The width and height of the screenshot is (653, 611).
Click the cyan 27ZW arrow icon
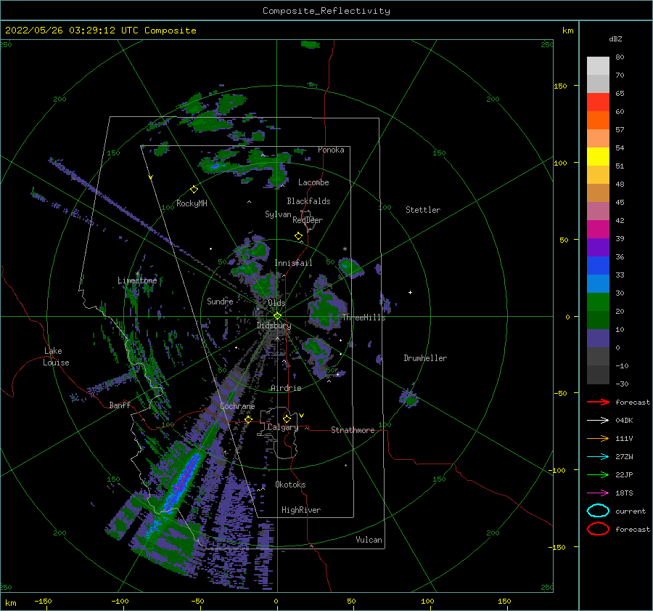pyautogui.click(x=598, y=457)
